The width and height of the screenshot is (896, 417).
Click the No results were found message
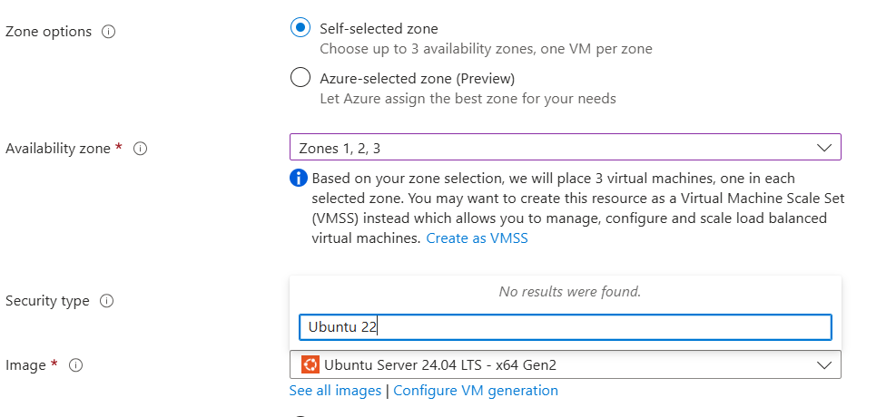pos(569,292)
